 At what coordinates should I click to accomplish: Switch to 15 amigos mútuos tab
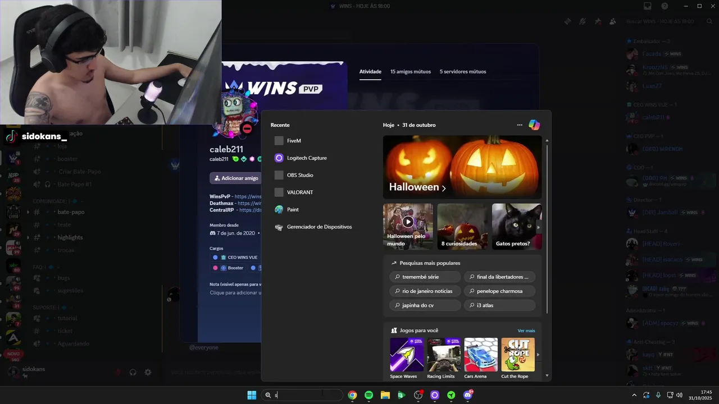(411, 72)
